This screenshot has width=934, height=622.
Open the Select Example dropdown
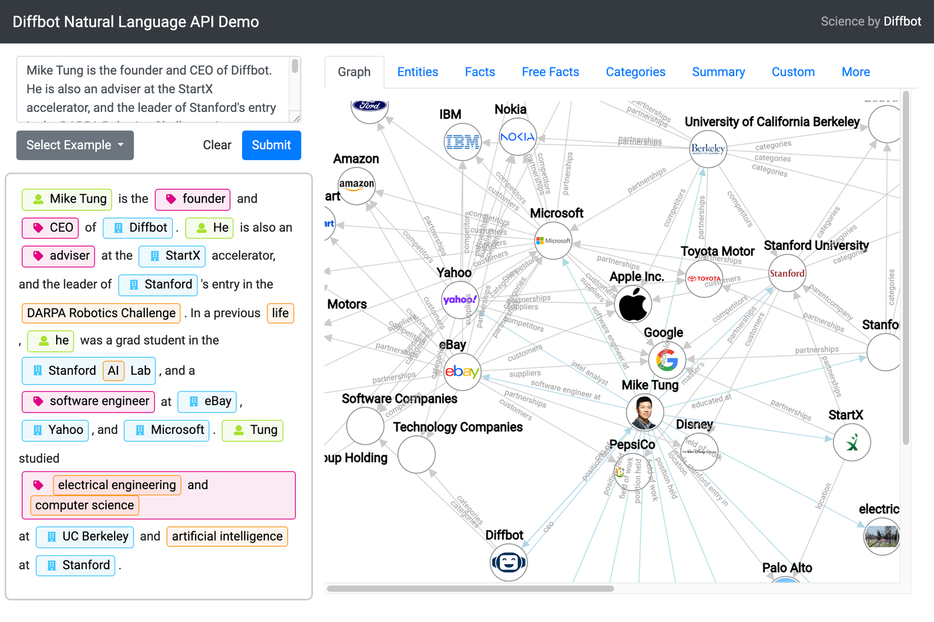[x=75, y=145]
